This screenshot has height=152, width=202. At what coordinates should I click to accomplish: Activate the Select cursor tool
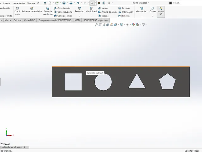(x=92, y=3)
